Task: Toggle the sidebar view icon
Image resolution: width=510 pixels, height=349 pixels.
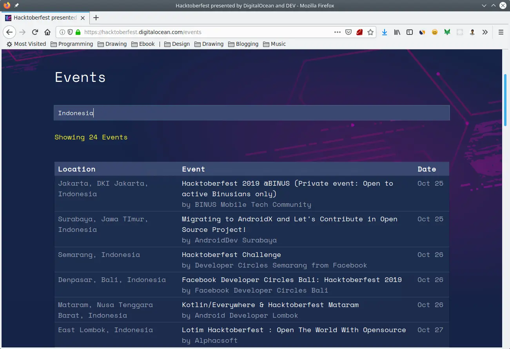Action: (410, 32)
